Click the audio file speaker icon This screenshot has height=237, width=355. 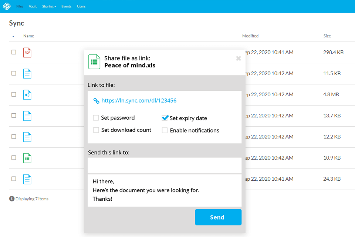(27, 95)
